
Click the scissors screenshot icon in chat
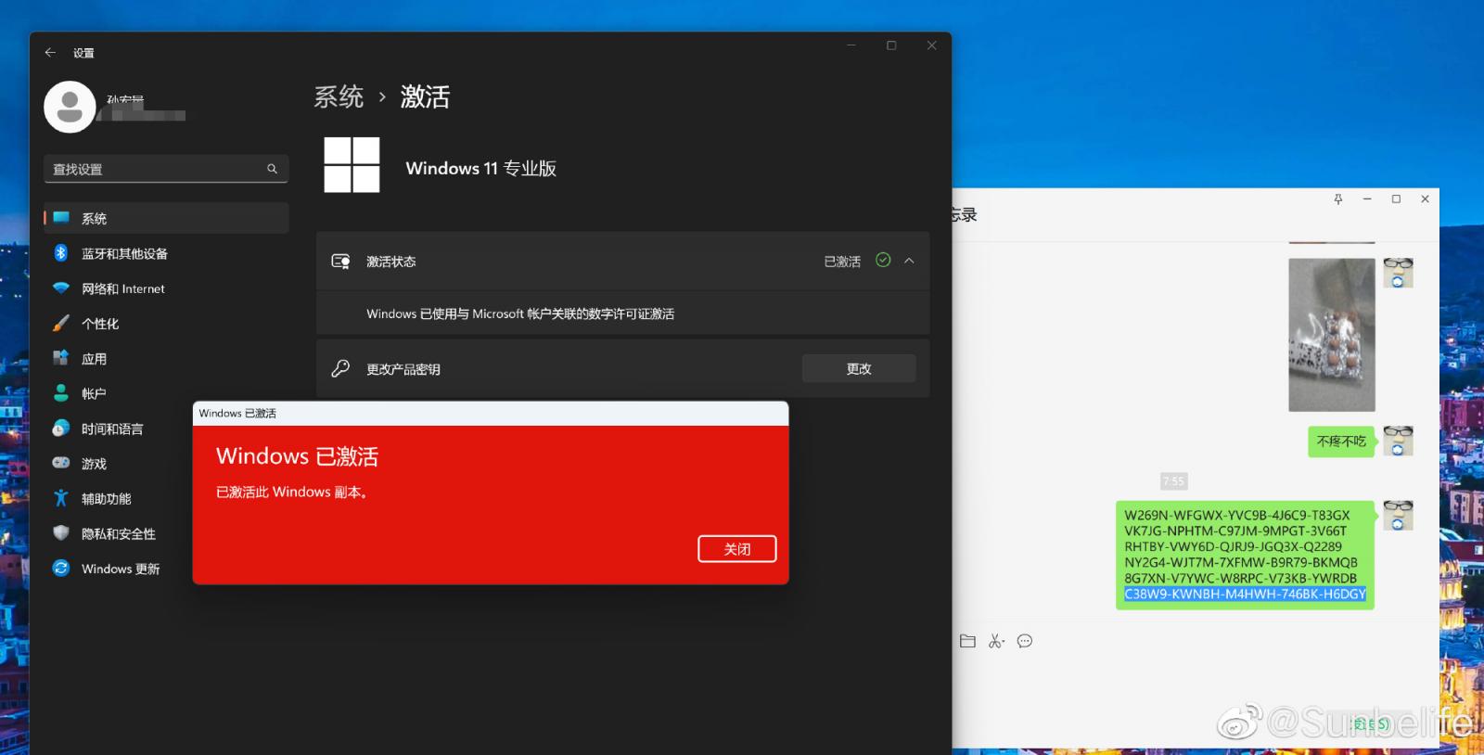996,641
